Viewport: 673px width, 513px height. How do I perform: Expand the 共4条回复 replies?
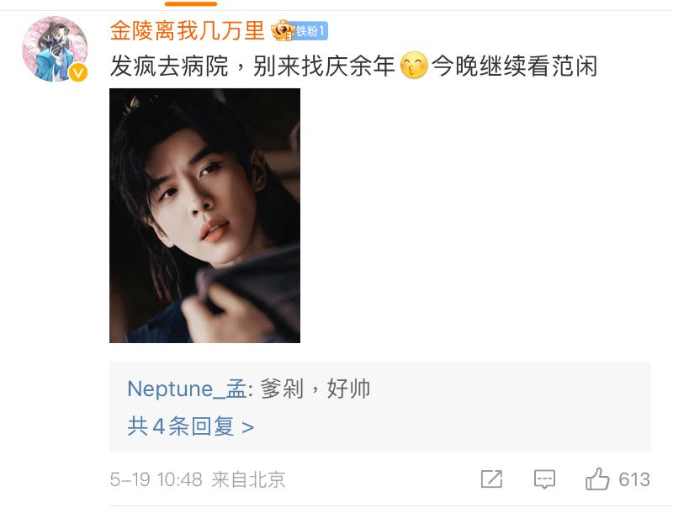[180, 426]
